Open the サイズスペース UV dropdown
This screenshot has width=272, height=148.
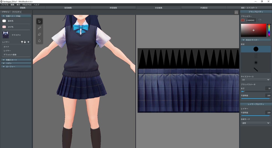point(256,80)
